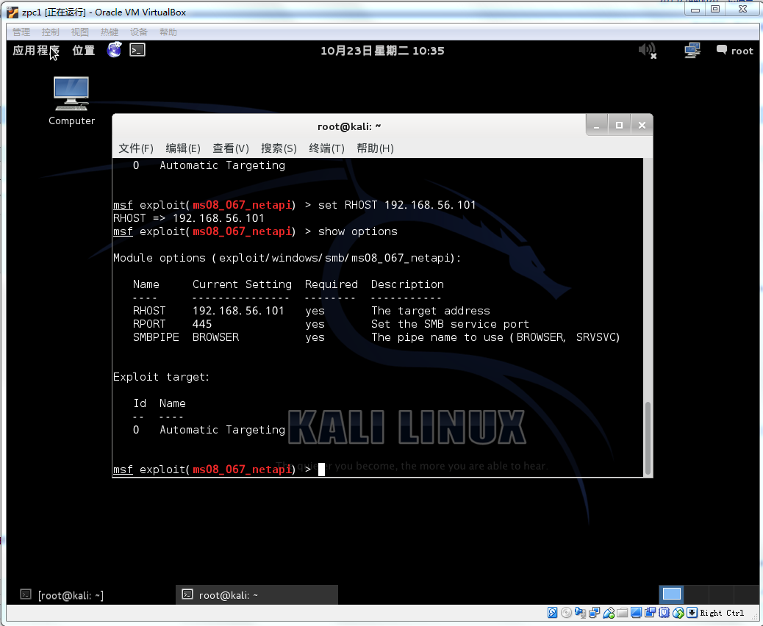Click the 'Current Setting' column header
Viewport: 763px width, 626px height.
(242, 284)
